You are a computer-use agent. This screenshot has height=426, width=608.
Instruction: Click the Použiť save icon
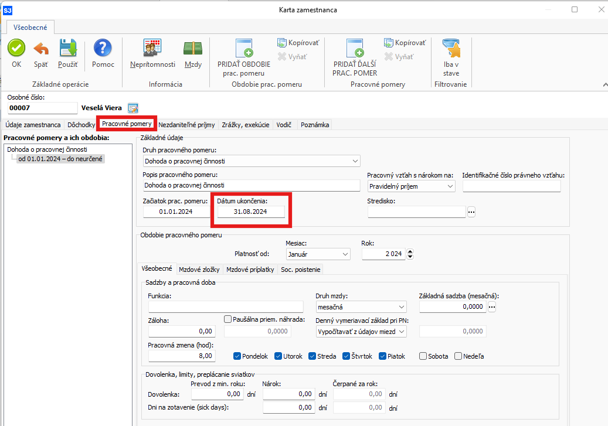click(68, 48)
